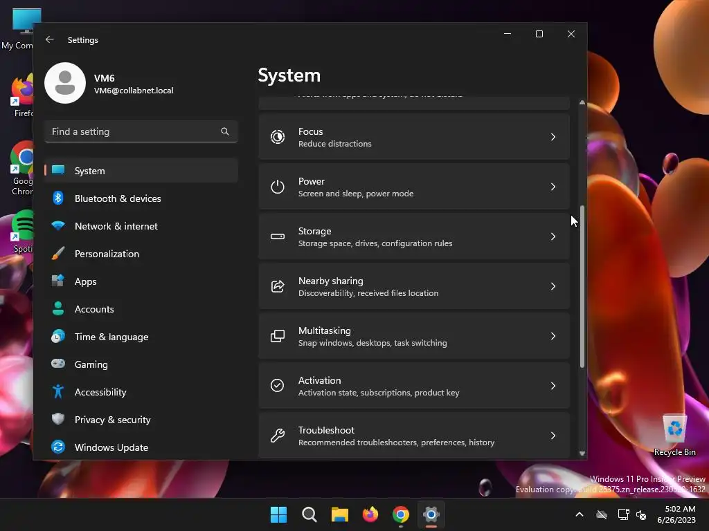Viewport: 709px width, 531px height.
Task: Open Bluetooth & devices section
Action: pyautogui.click(x=141, y=198)
